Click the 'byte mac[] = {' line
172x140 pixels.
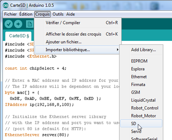pyautogui.click(x=22, y=93)
